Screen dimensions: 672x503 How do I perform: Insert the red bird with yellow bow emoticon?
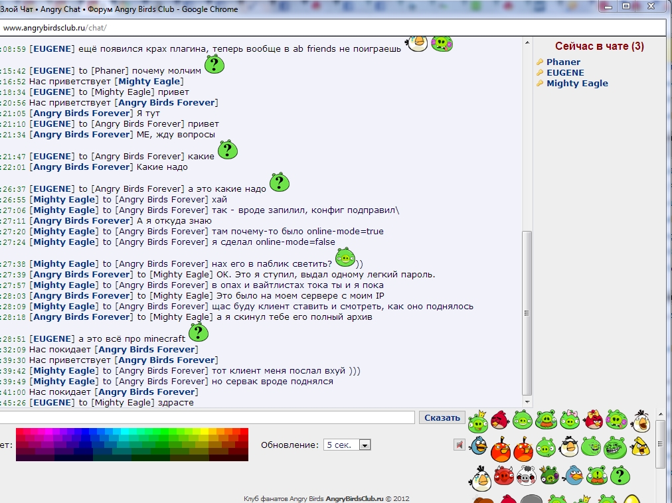tap(594, 419)
